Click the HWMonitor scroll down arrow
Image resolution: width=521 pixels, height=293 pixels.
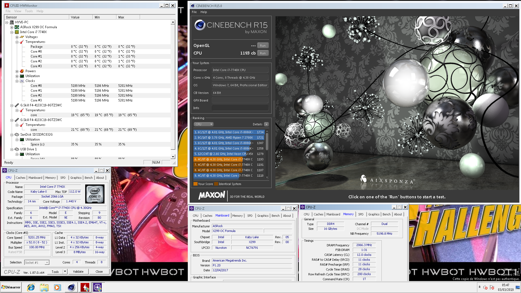point(173,157)
